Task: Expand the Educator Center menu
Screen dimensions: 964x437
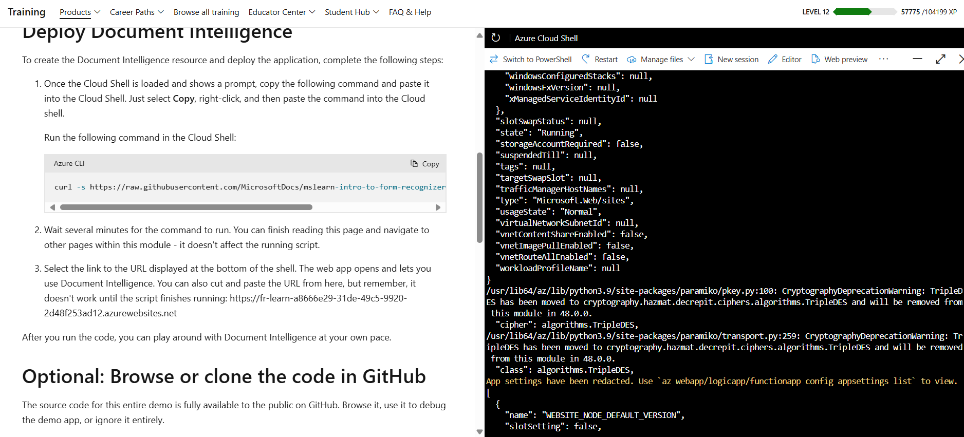Action: tap(282, 12)
